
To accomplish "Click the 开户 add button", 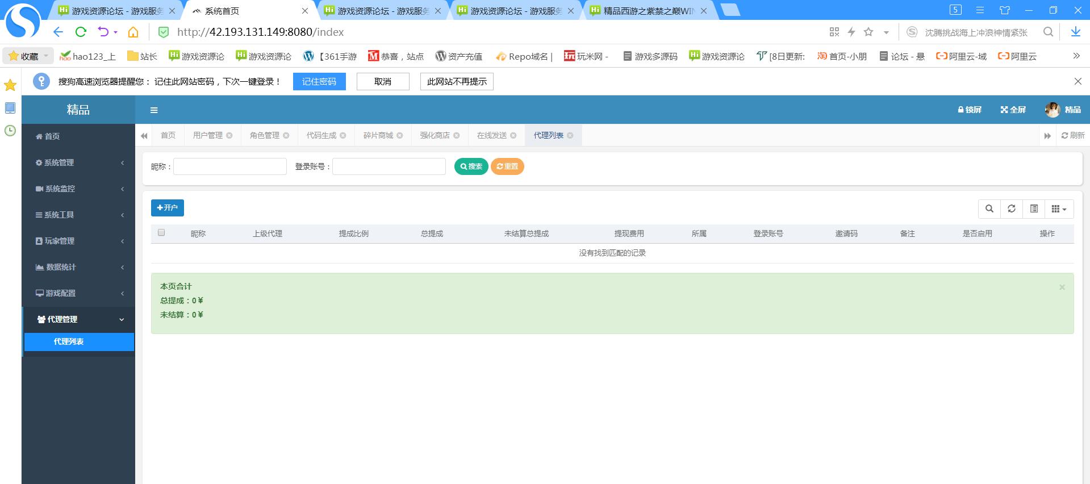I will (168, 208).
